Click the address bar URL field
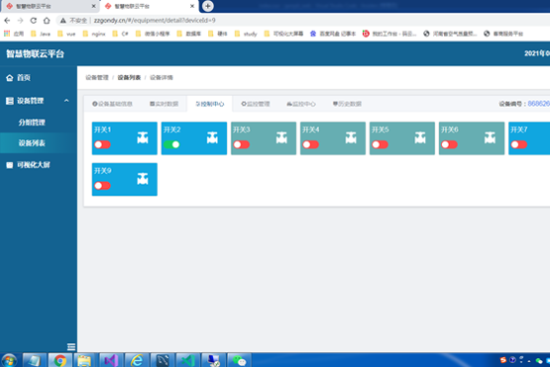 (x=155, y=21)
